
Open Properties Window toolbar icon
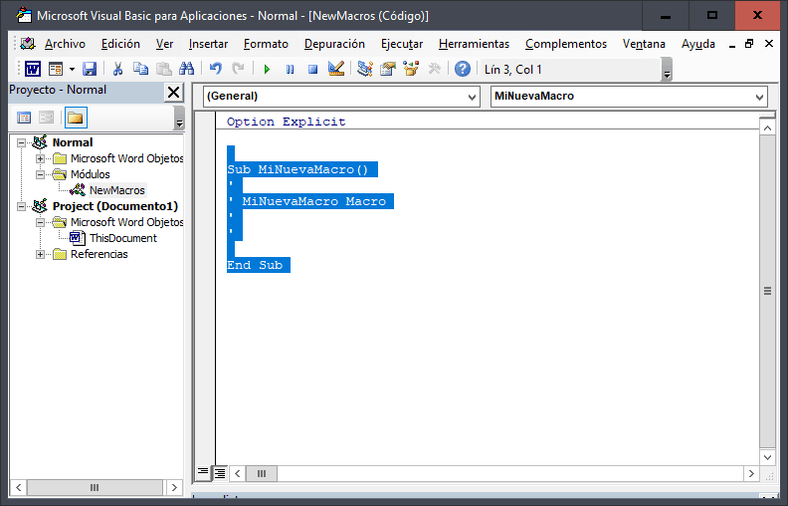pos(388,69)
